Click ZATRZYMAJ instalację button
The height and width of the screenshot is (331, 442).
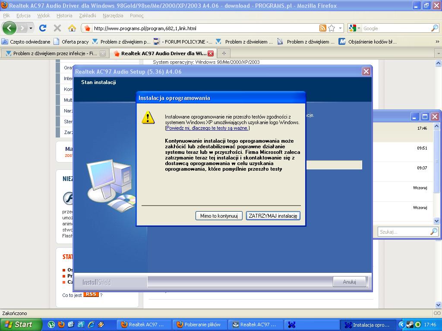point(273,216)
